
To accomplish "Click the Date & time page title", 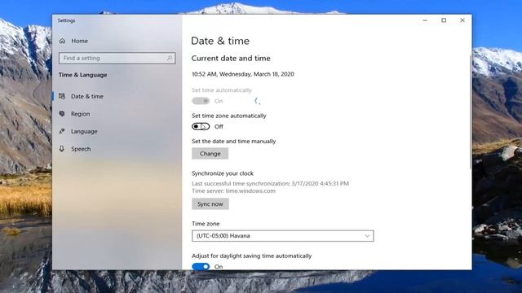I will click(220, 41).
